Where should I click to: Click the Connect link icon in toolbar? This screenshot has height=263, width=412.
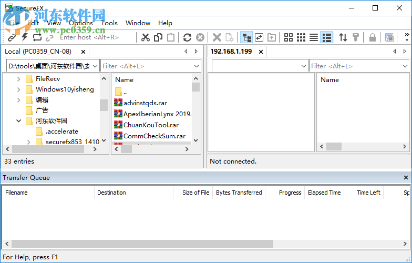(12, 38)
